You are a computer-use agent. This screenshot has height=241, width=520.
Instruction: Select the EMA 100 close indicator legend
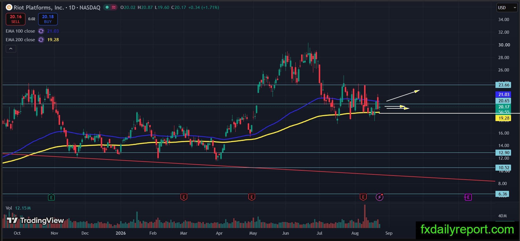click(x=20, y=31)
